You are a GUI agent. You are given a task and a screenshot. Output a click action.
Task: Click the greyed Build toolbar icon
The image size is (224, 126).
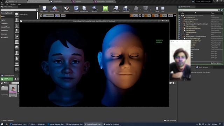[136, 9]
